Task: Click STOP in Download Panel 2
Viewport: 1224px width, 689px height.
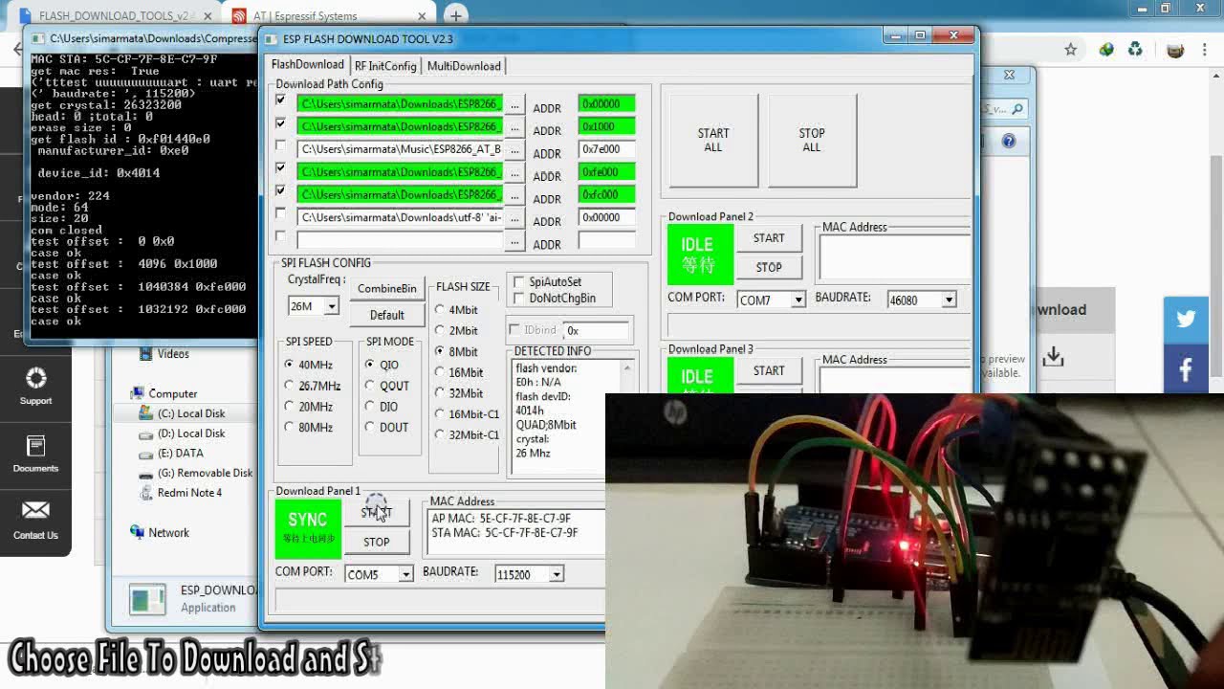Action: 769,267
